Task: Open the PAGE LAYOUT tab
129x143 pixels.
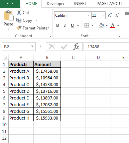Action: point(109,4)
